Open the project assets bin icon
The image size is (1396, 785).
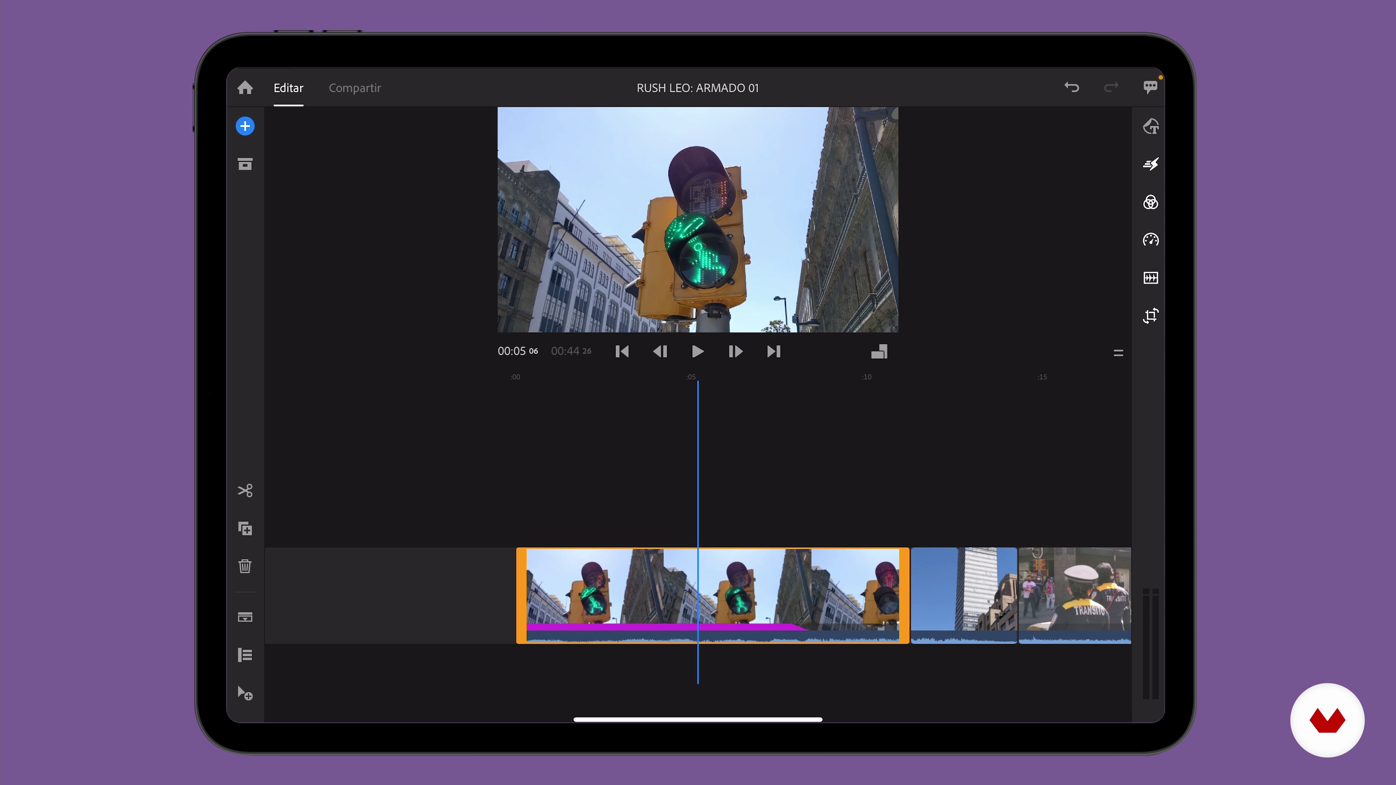[245, 164]
